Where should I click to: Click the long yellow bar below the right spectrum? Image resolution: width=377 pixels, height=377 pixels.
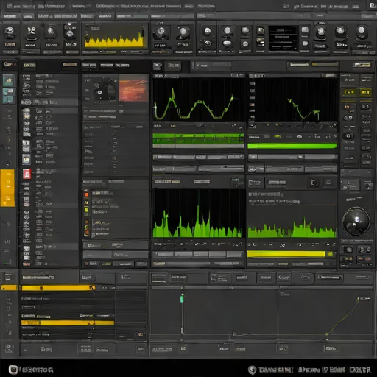[286, 254]
